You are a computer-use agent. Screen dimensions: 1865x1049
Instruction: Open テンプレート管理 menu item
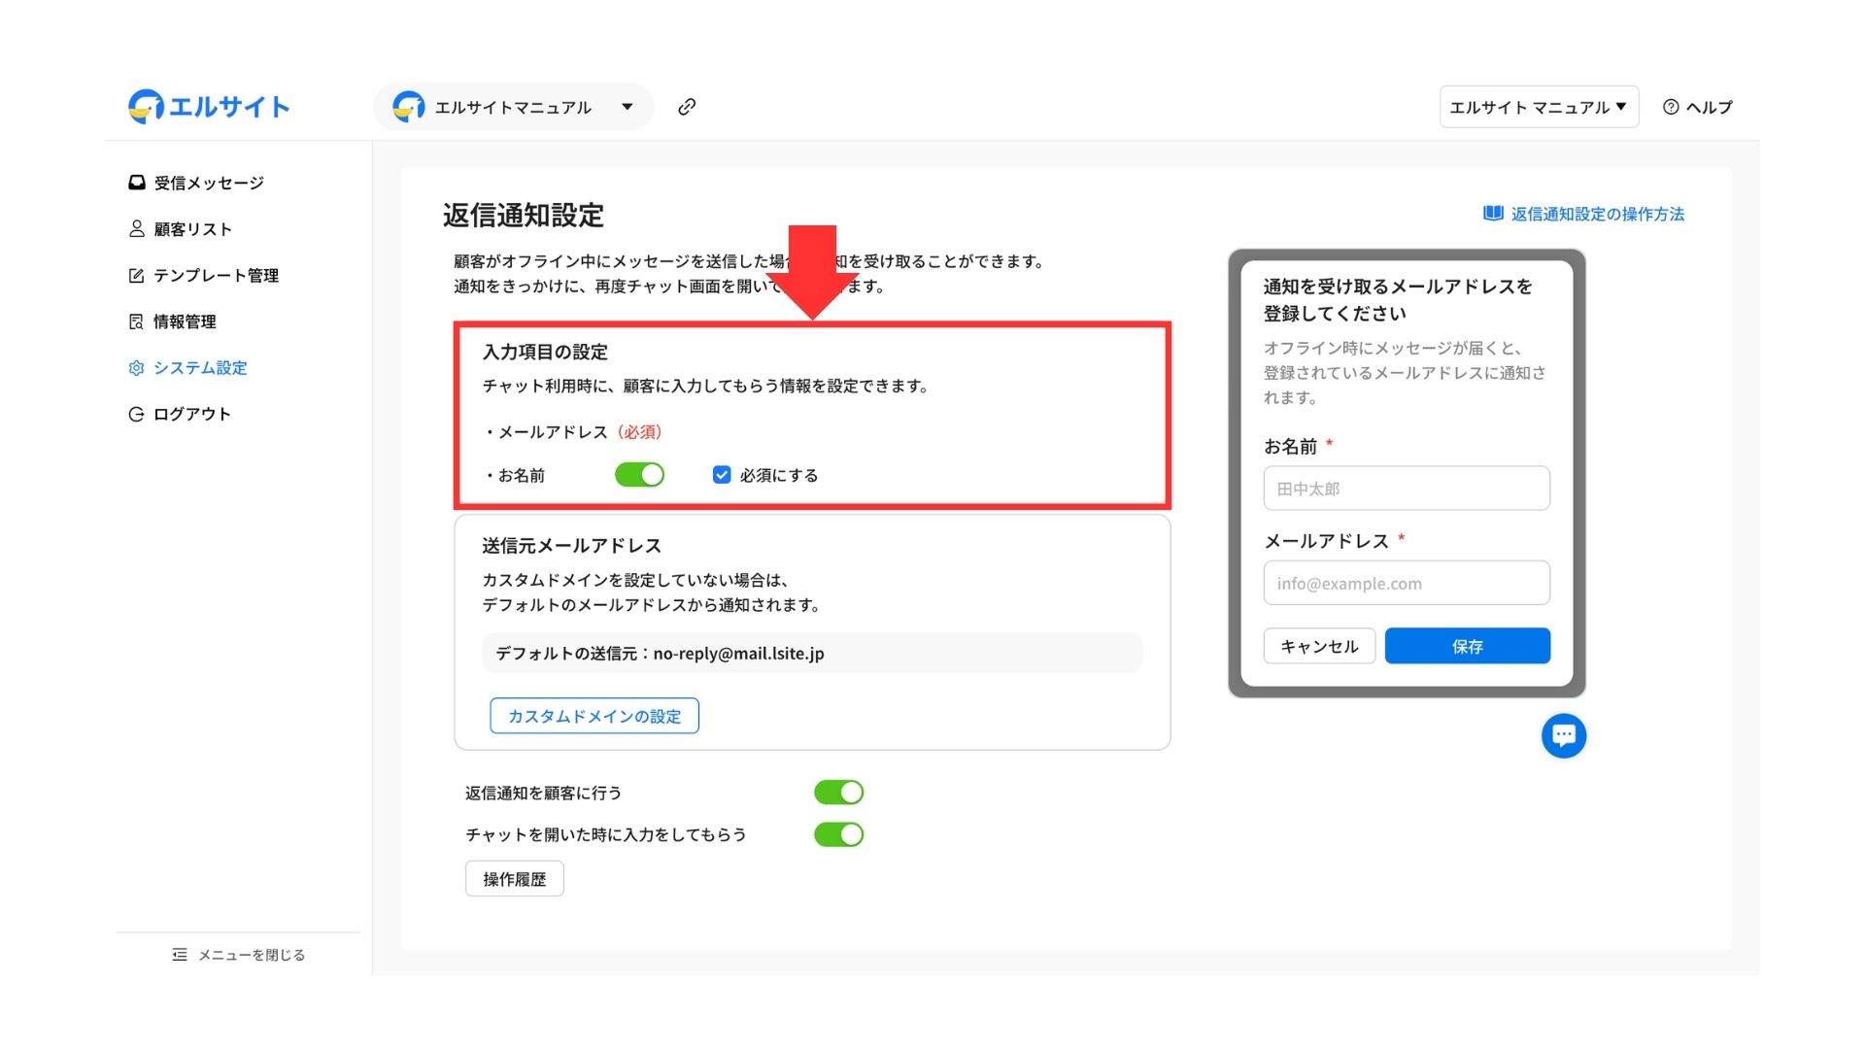(216, 276)
